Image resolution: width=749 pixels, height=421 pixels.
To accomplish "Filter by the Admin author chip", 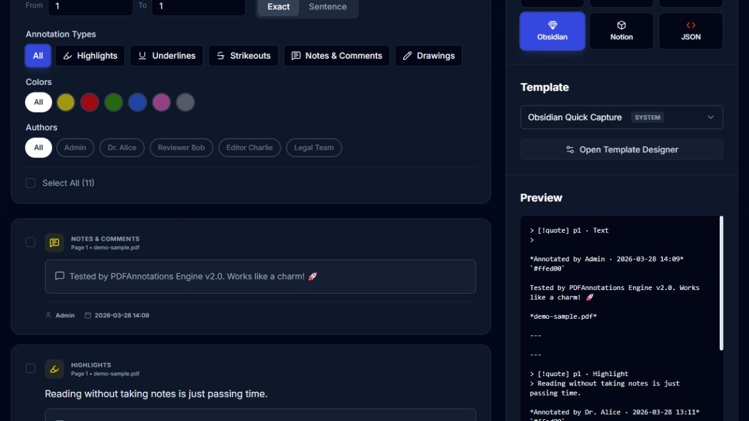I will pos(76,148).
